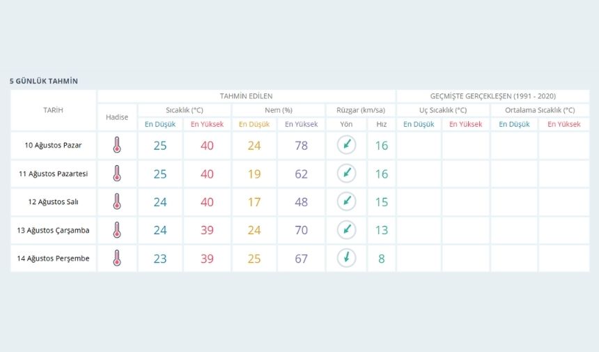Click the Nem (%) column header
Screen dimensions: 599x352
point(279,110)
